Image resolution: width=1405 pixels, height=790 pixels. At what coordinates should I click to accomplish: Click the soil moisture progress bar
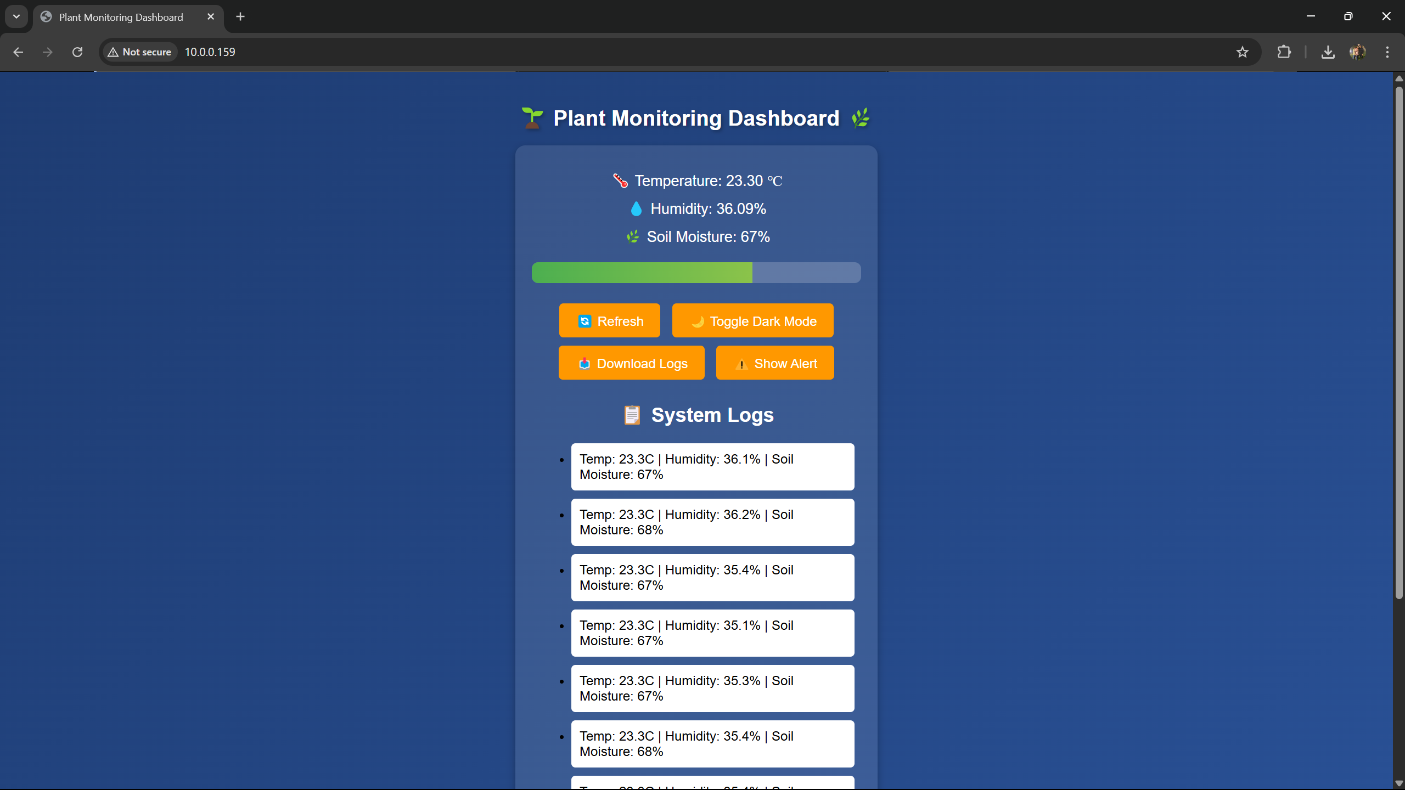coord(696,273)
